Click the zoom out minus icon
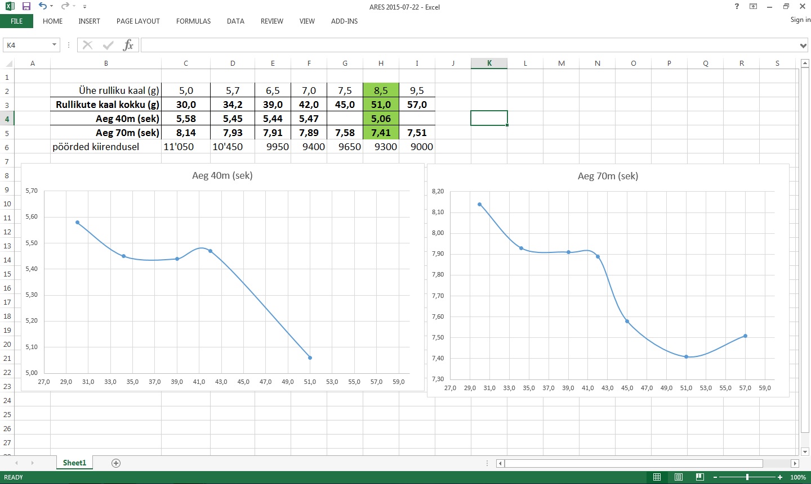Viewport: 811px width, 484px height. tap(715, 477)
